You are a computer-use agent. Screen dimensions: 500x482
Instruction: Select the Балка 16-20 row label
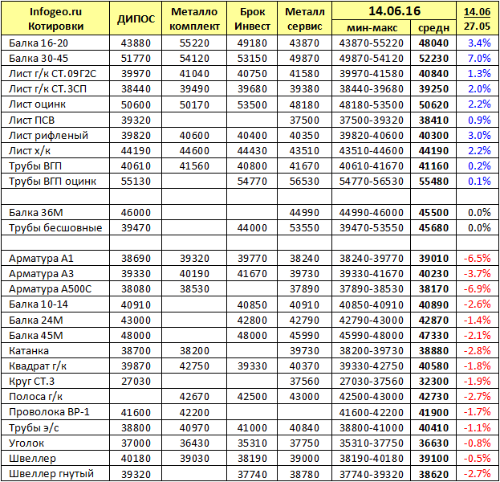39,43
